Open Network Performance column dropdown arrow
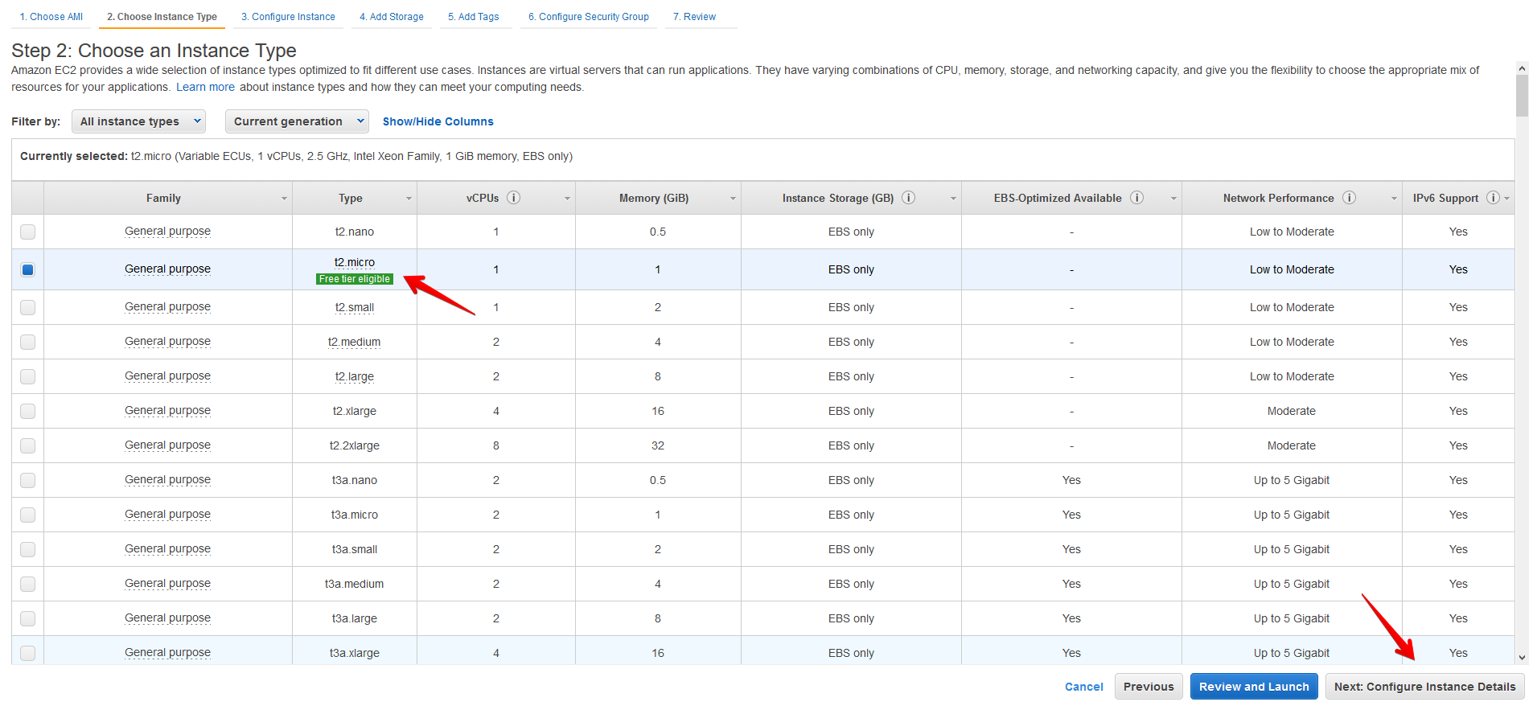 (x=1394, y=199)
